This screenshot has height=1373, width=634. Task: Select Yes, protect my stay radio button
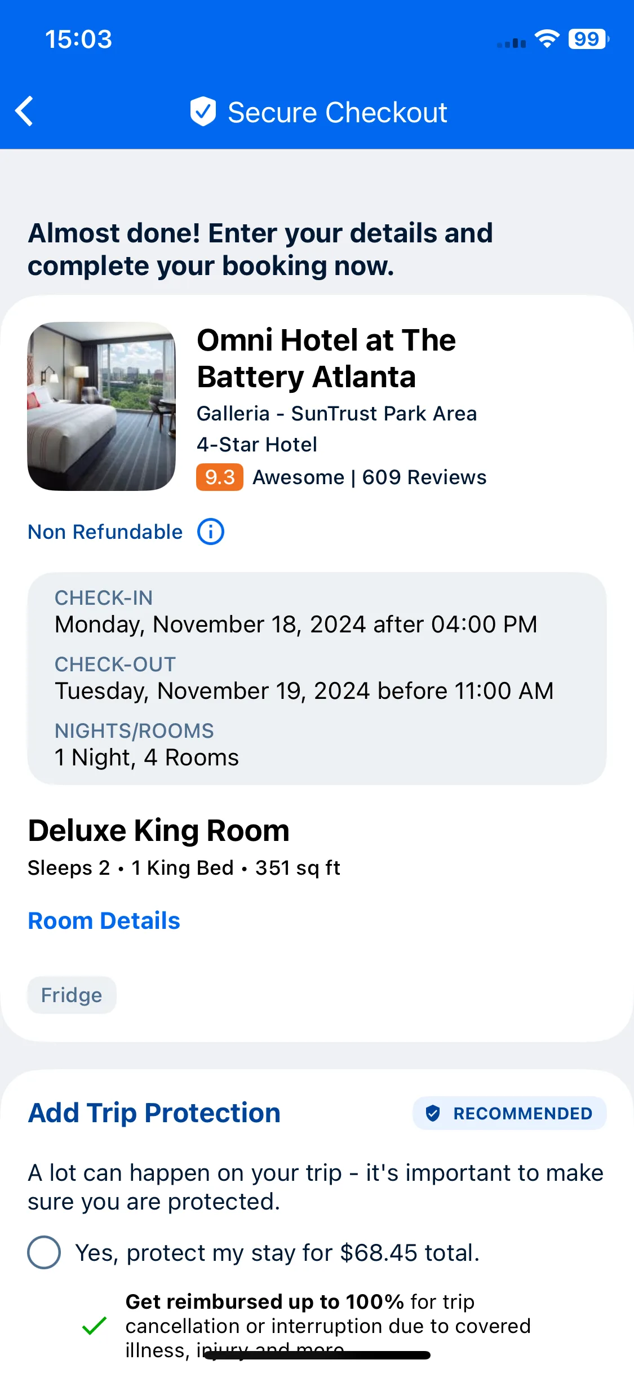(44, 1252)
